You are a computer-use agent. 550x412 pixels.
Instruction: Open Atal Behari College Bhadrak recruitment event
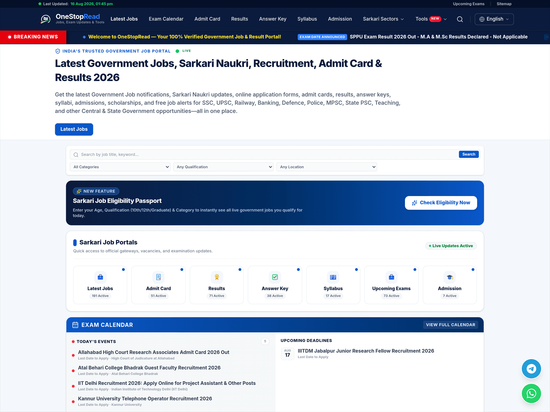(x=149, y=368)
